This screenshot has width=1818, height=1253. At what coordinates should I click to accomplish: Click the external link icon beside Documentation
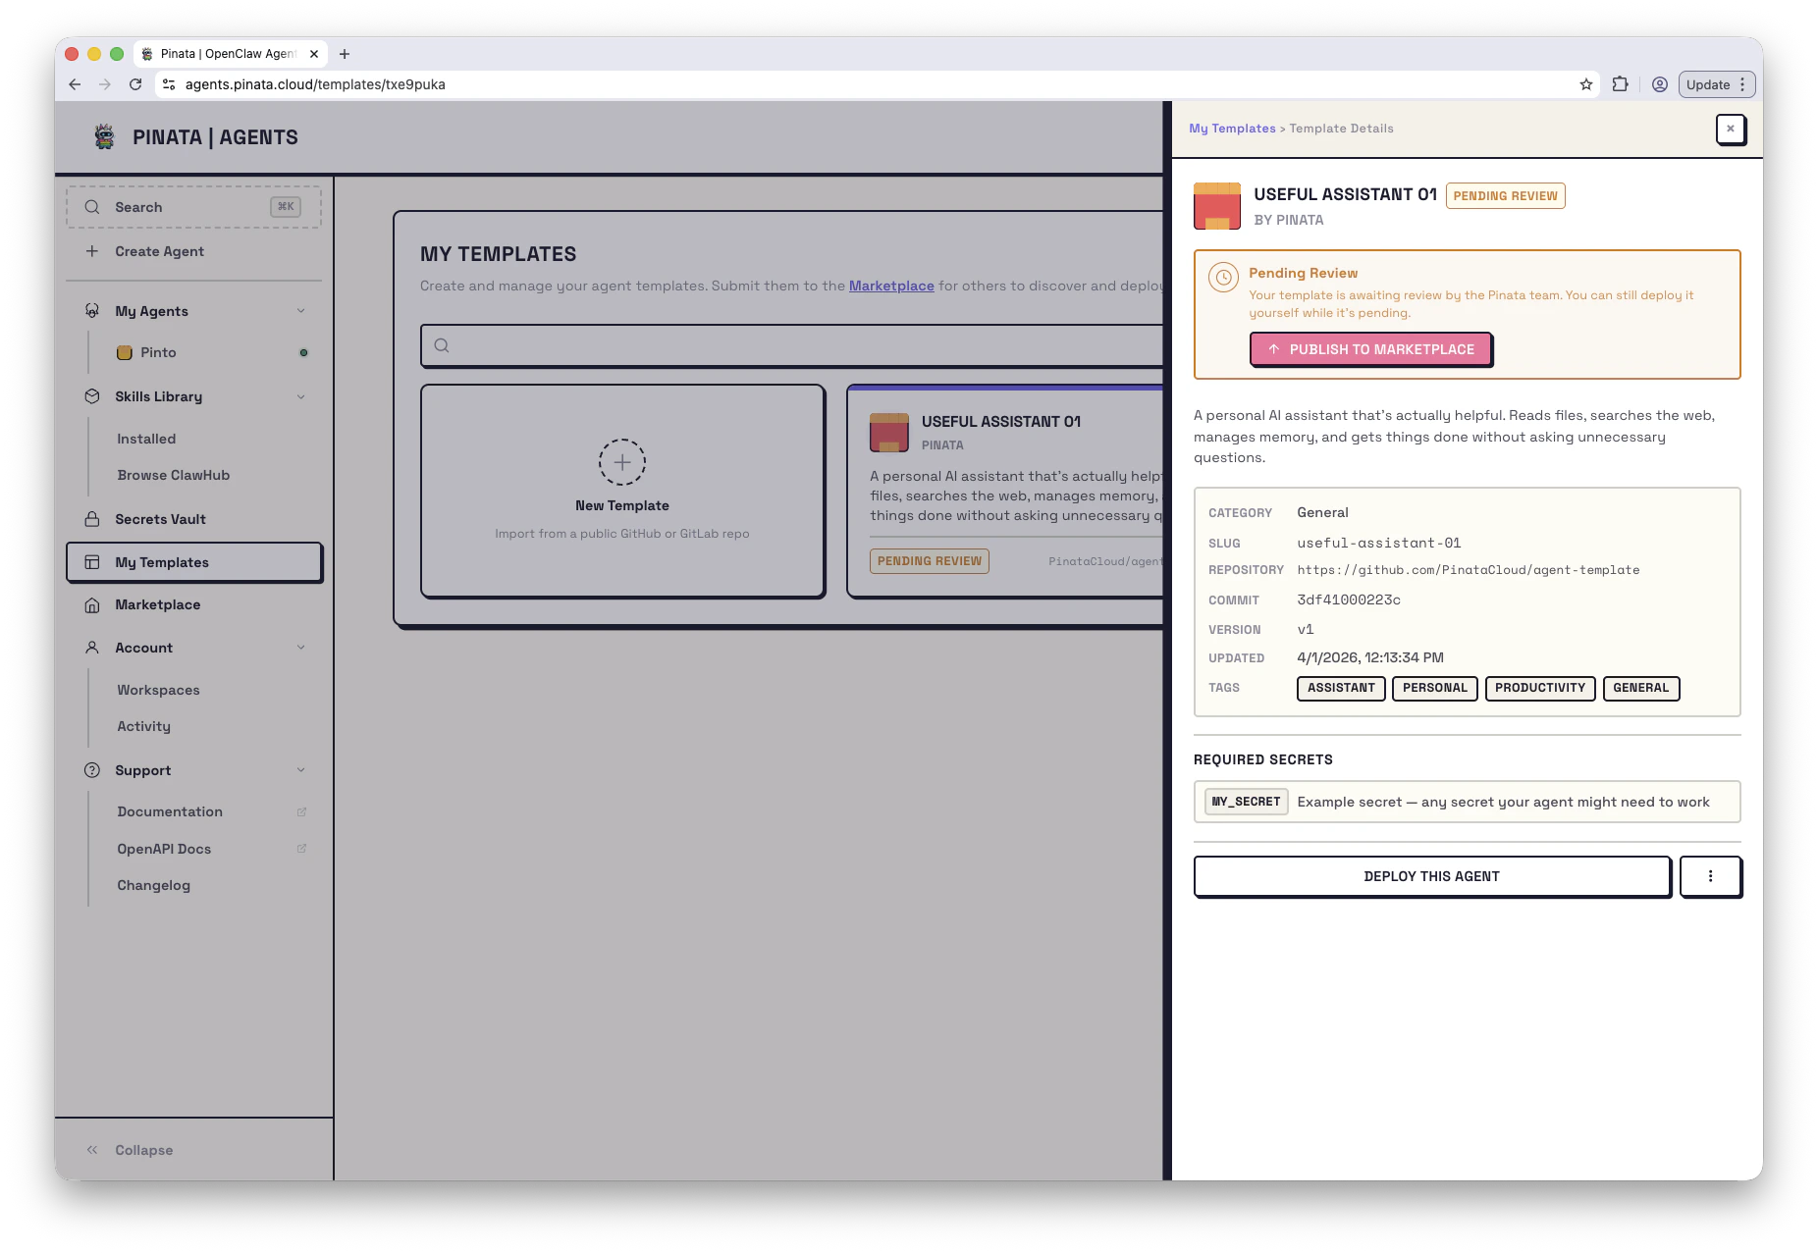(301, 811)
